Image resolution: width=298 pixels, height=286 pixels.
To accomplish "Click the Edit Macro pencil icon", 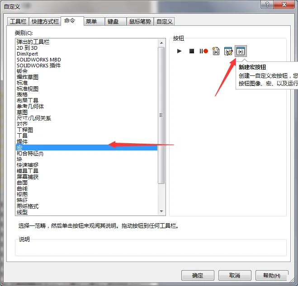I will point(228,51).
